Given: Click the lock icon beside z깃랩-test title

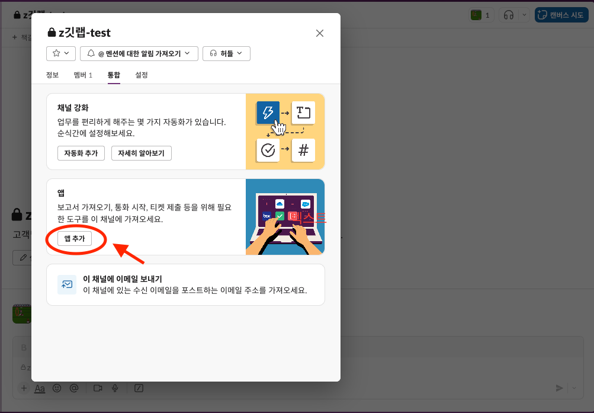Looking at the screenshot, I should coord(52,33).
